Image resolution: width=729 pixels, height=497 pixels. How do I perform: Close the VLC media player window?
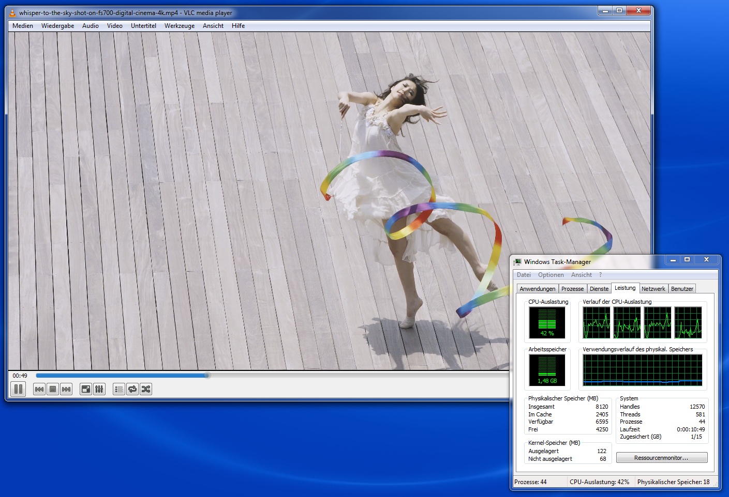pyautogui.click(x=638, y=10)
